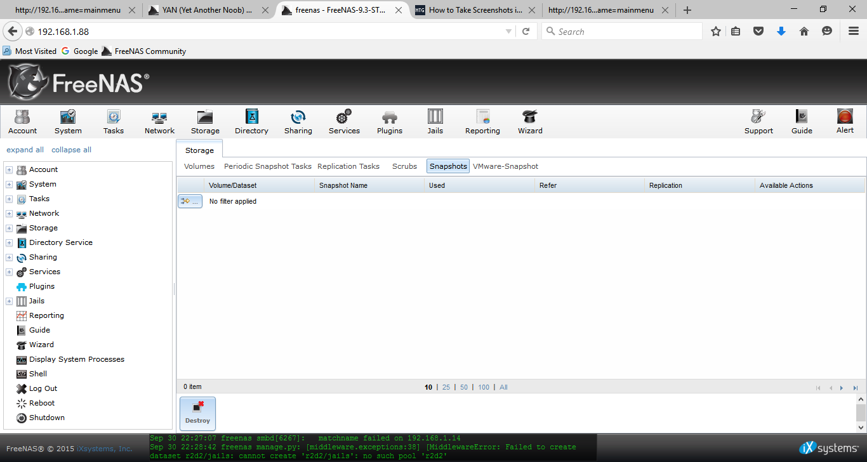Screen dimensions: 867x462
Task: Expand the Sharing node in the sidebar
Action: click(9, 257)
